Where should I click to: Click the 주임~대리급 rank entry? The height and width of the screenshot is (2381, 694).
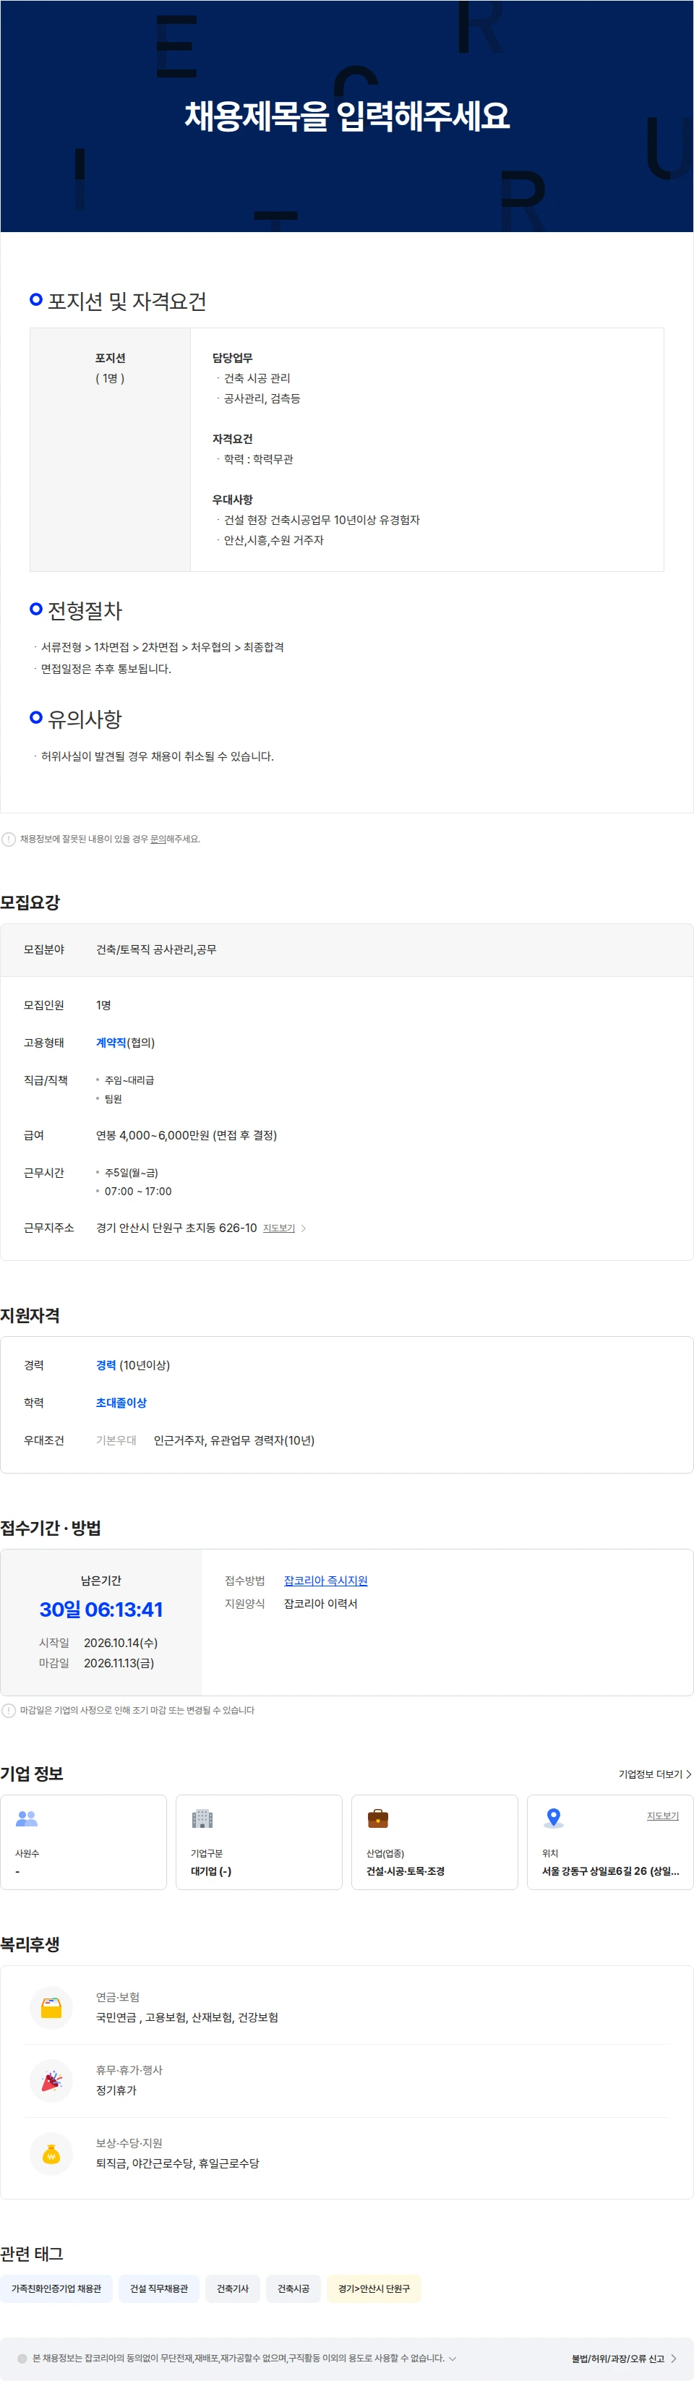pos(129,1080)
